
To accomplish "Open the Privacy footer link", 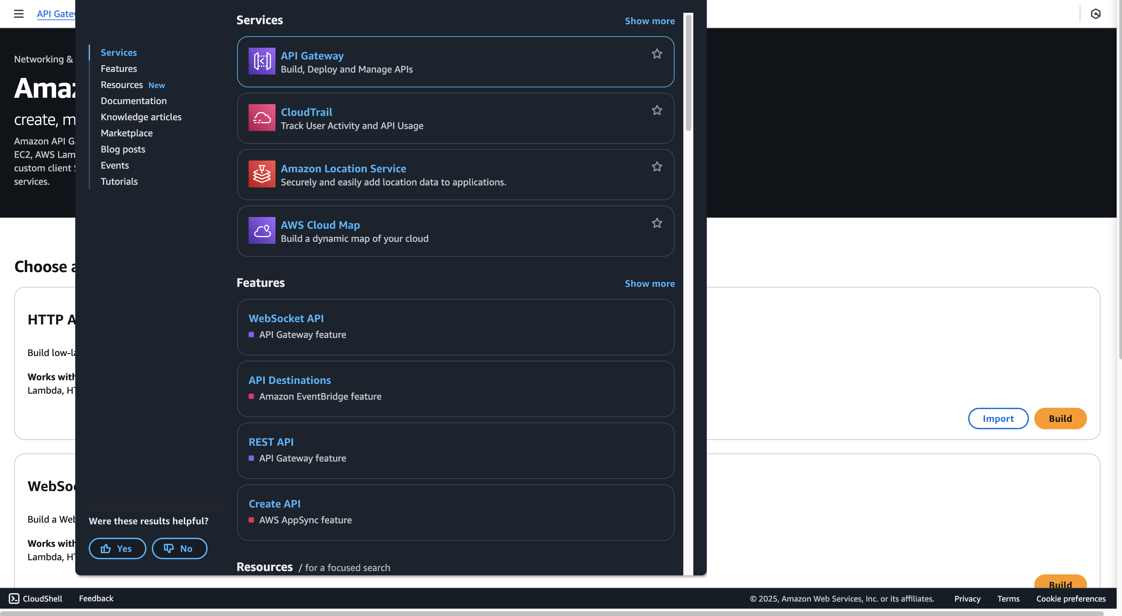I will (x=967, y=599).
